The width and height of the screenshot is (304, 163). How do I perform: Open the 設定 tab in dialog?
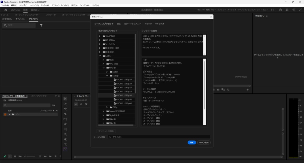[119, 24]
